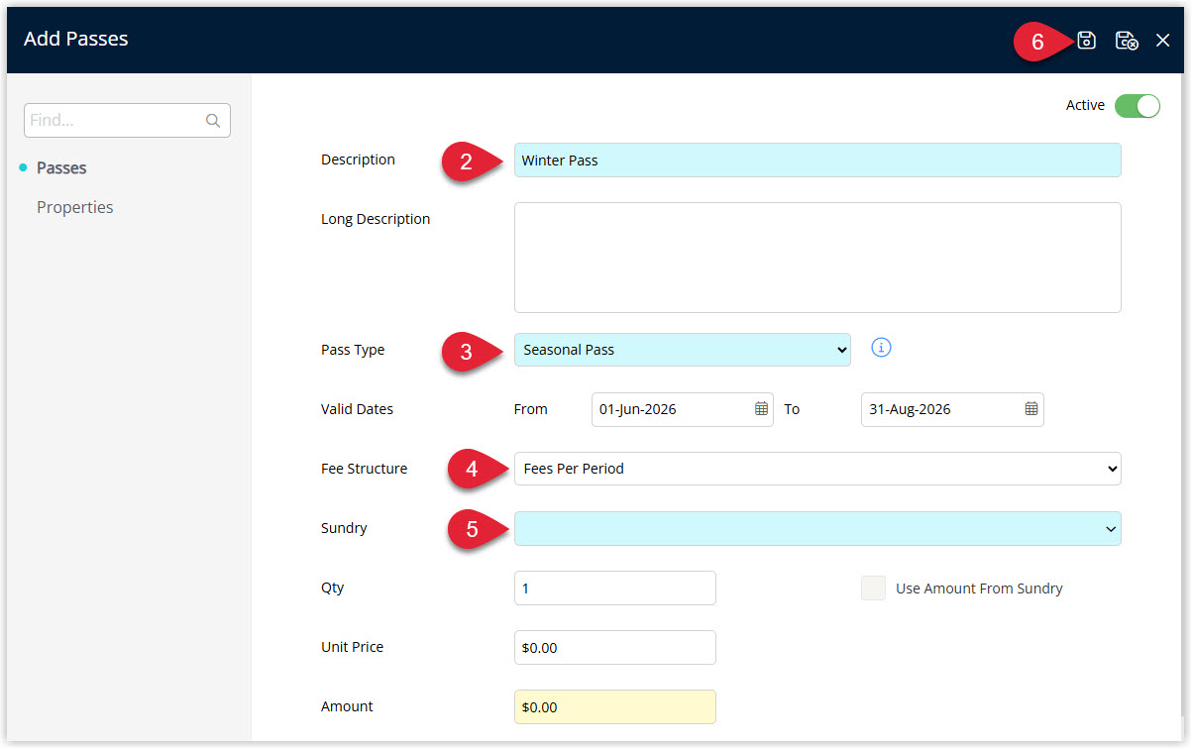
Task: Toggle the Active switch off
Action: pos(1138,106)
